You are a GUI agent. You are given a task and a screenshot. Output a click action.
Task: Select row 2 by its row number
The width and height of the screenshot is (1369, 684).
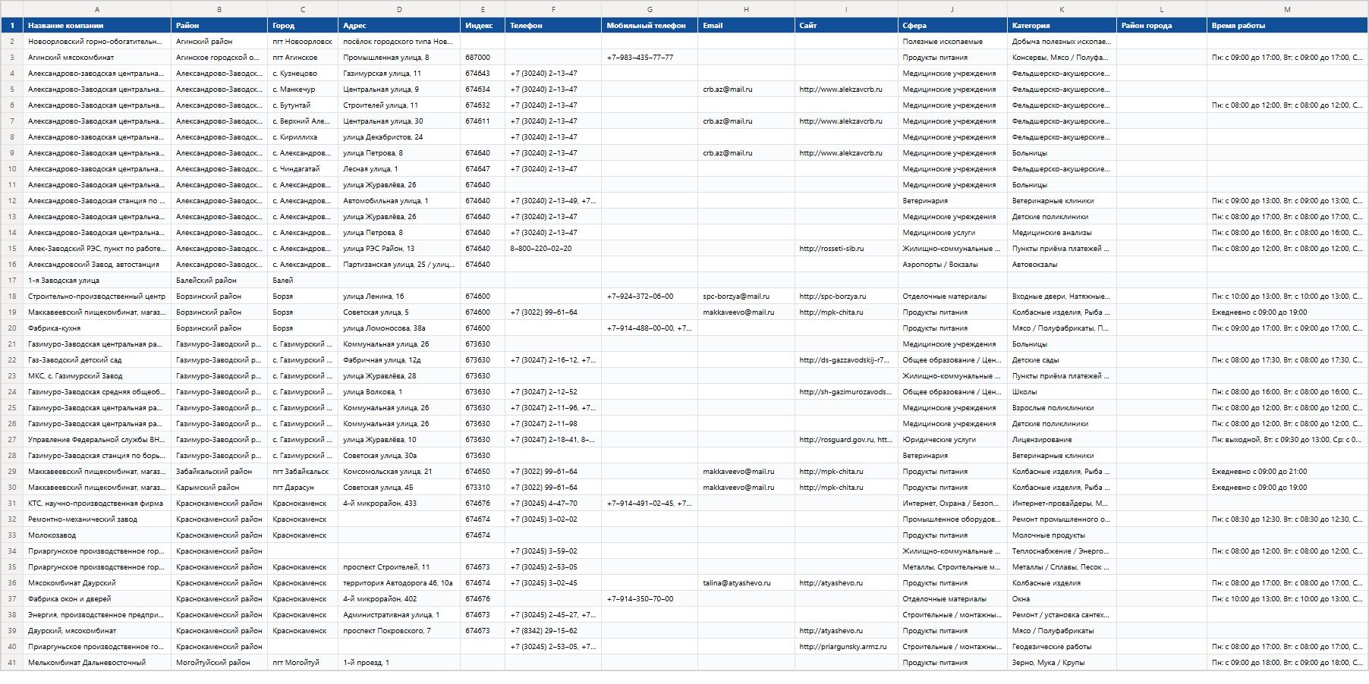pos(11,42)
